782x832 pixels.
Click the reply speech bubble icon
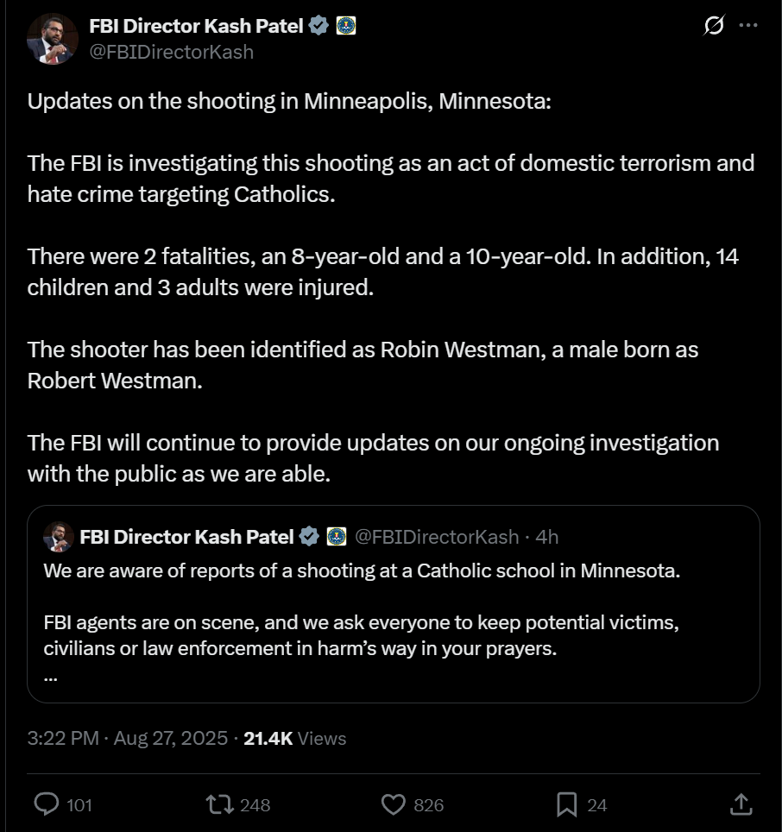(46, 804)
